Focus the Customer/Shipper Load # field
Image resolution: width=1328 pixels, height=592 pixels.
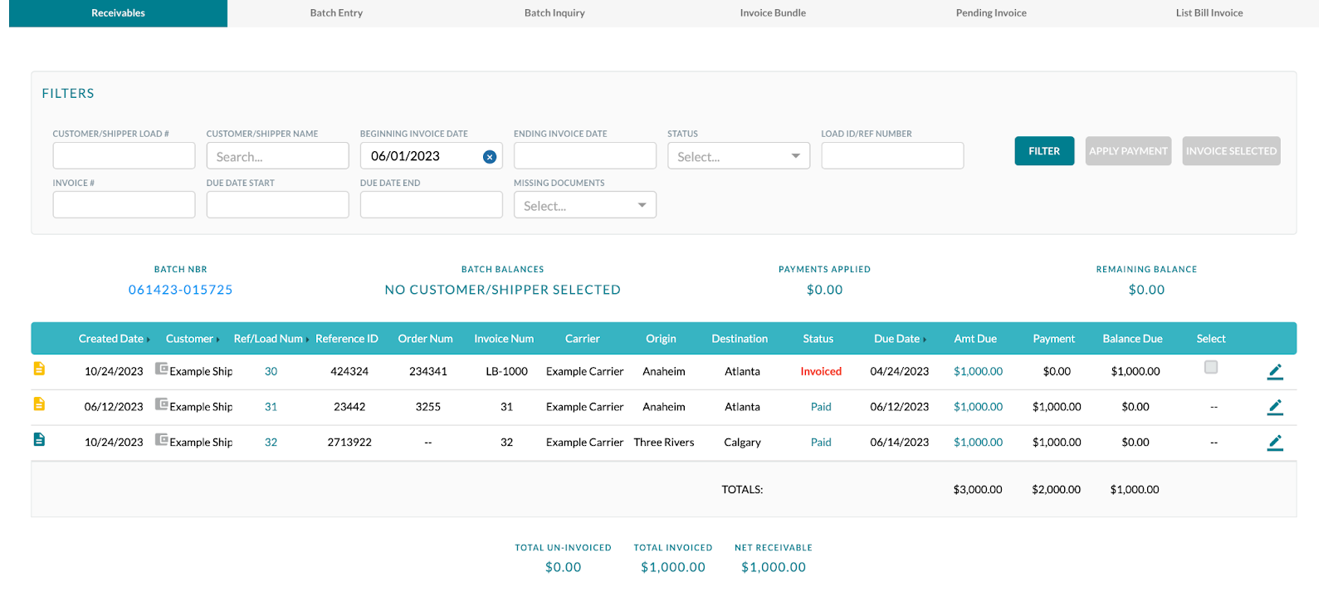[x=124, y=156]
